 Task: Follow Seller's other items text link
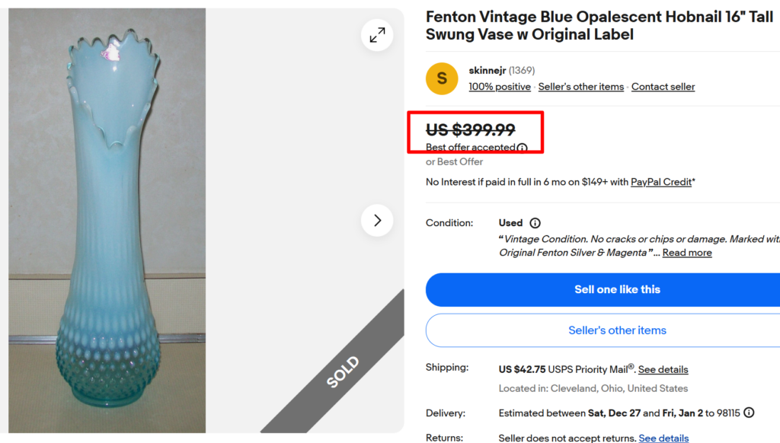coord(580,87)
